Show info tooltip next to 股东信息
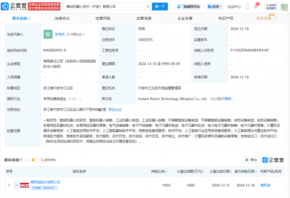The width and height of the screenshot is (290, 198). point(26,160)
